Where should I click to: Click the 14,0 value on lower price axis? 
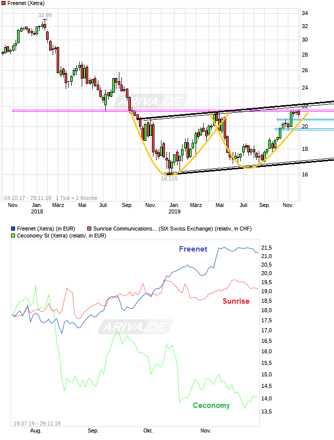[x=267, y=399]
